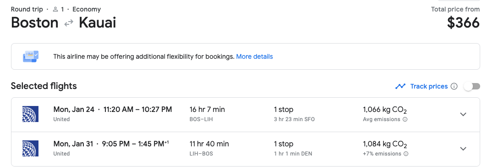
Task: Click the United logo on the Jan 31 flight
Action: tap(30, 149)
